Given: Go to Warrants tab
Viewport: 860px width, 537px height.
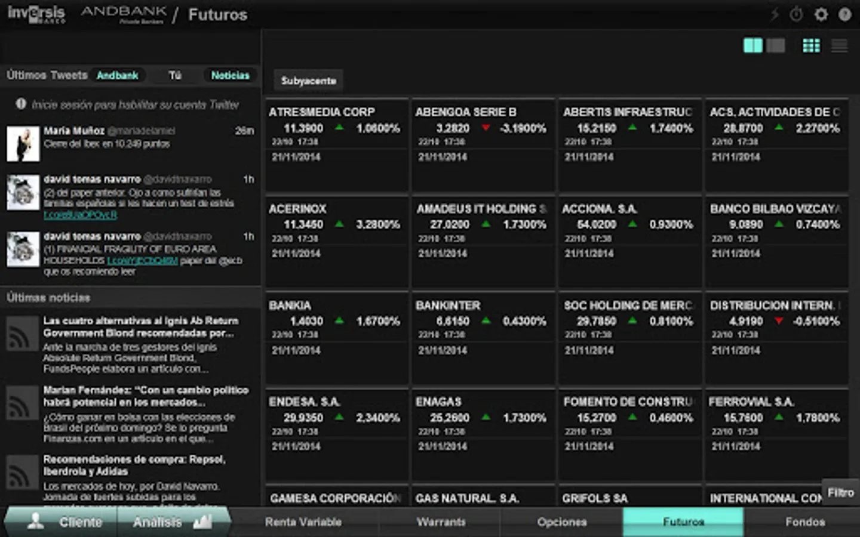Looking at the screenshot, I should 441,522.
